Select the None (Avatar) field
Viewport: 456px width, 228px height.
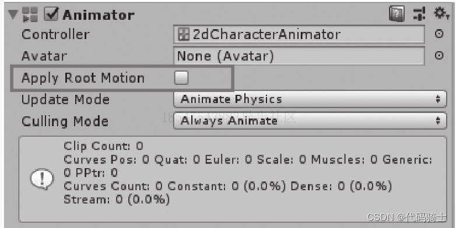[x=299, y=56]
